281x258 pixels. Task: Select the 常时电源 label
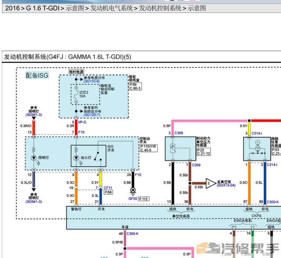pyautogui.click(x=76, y=72)
